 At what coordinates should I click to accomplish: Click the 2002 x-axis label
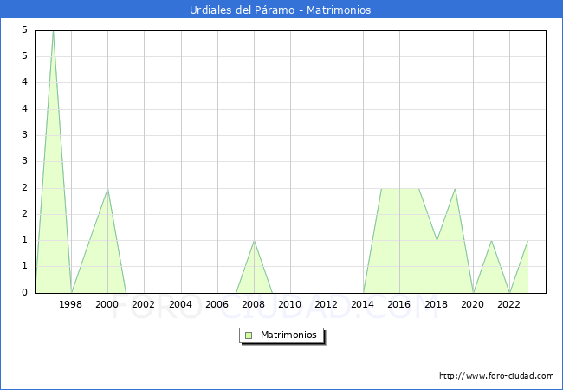tap(143, 304)
